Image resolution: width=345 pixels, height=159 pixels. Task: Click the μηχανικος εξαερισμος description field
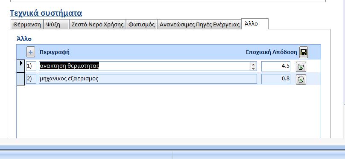(x=148, y=79)
